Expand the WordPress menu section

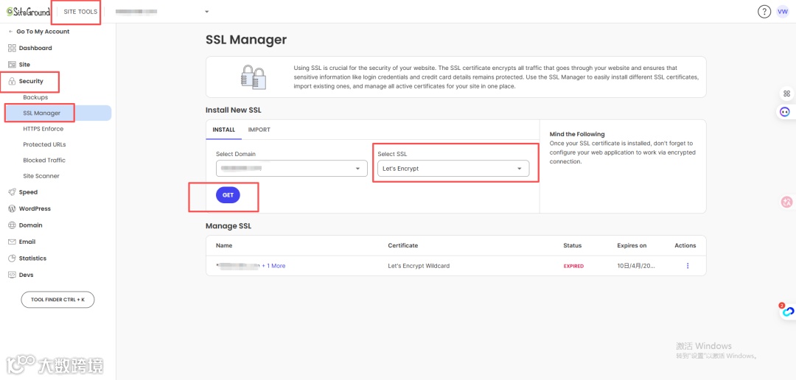click(35, 208)
